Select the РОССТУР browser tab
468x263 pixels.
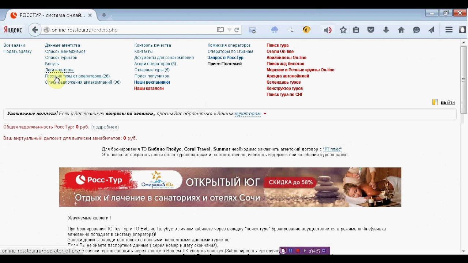(51, 15)
